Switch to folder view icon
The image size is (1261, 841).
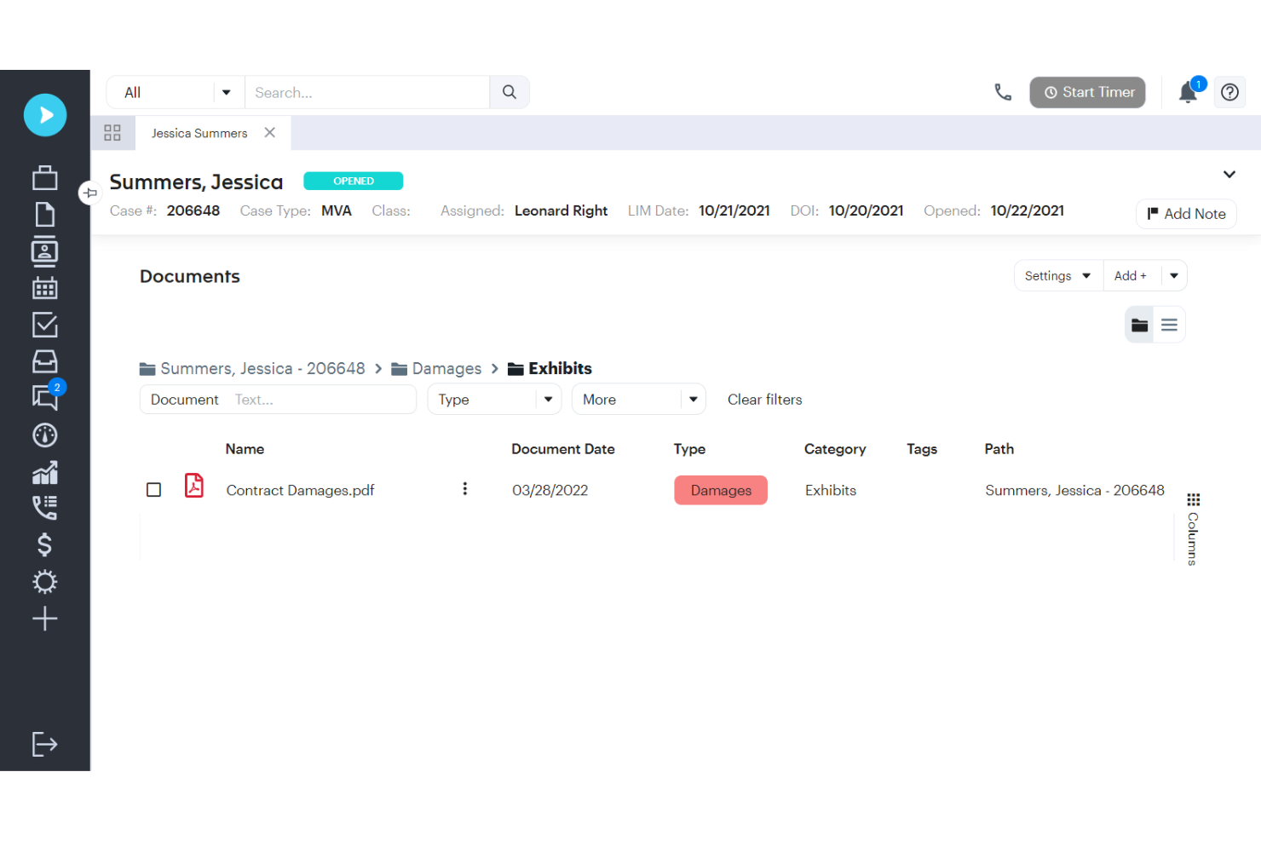pos(1139,325)
